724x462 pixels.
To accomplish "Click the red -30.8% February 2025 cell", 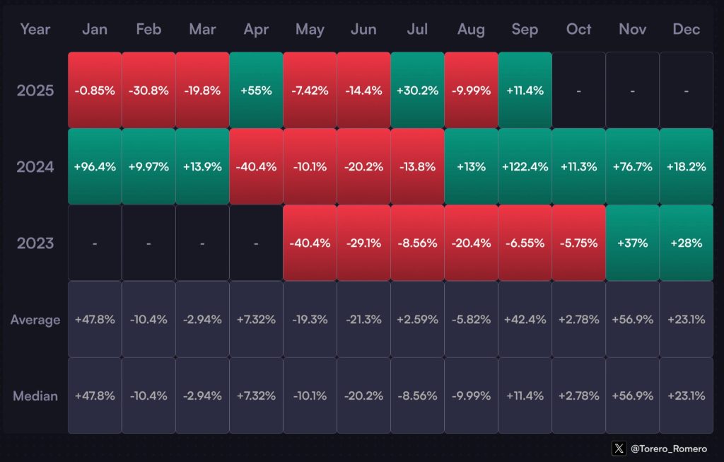I will click(x=148, y=91).
